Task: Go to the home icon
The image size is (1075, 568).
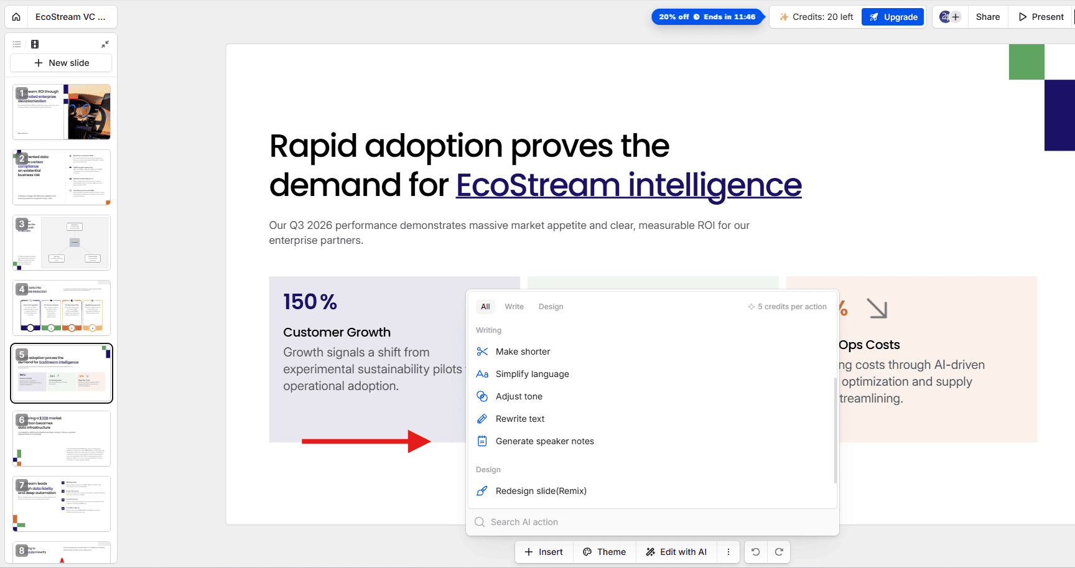Action: [x=16, y=17]
